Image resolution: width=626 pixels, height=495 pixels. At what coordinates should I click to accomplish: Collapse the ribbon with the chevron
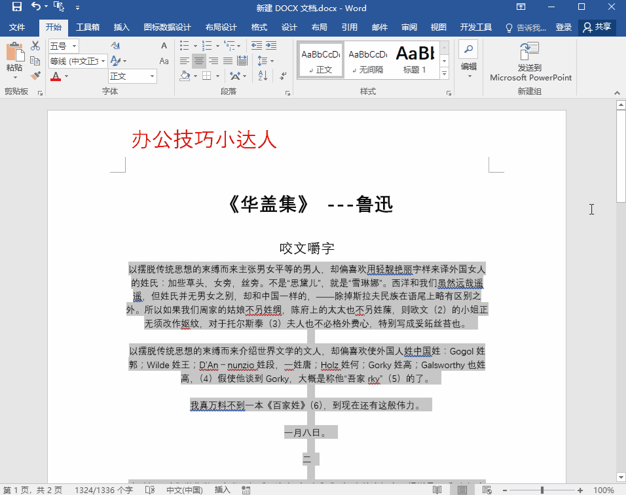(617, 93)
